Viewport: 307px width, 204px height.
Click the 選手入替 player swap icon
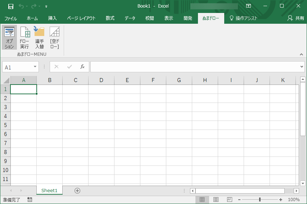tap(39, 37)
